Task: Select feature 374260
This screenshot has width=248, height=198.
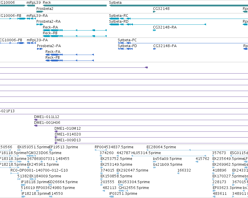Action: (107, 153)
